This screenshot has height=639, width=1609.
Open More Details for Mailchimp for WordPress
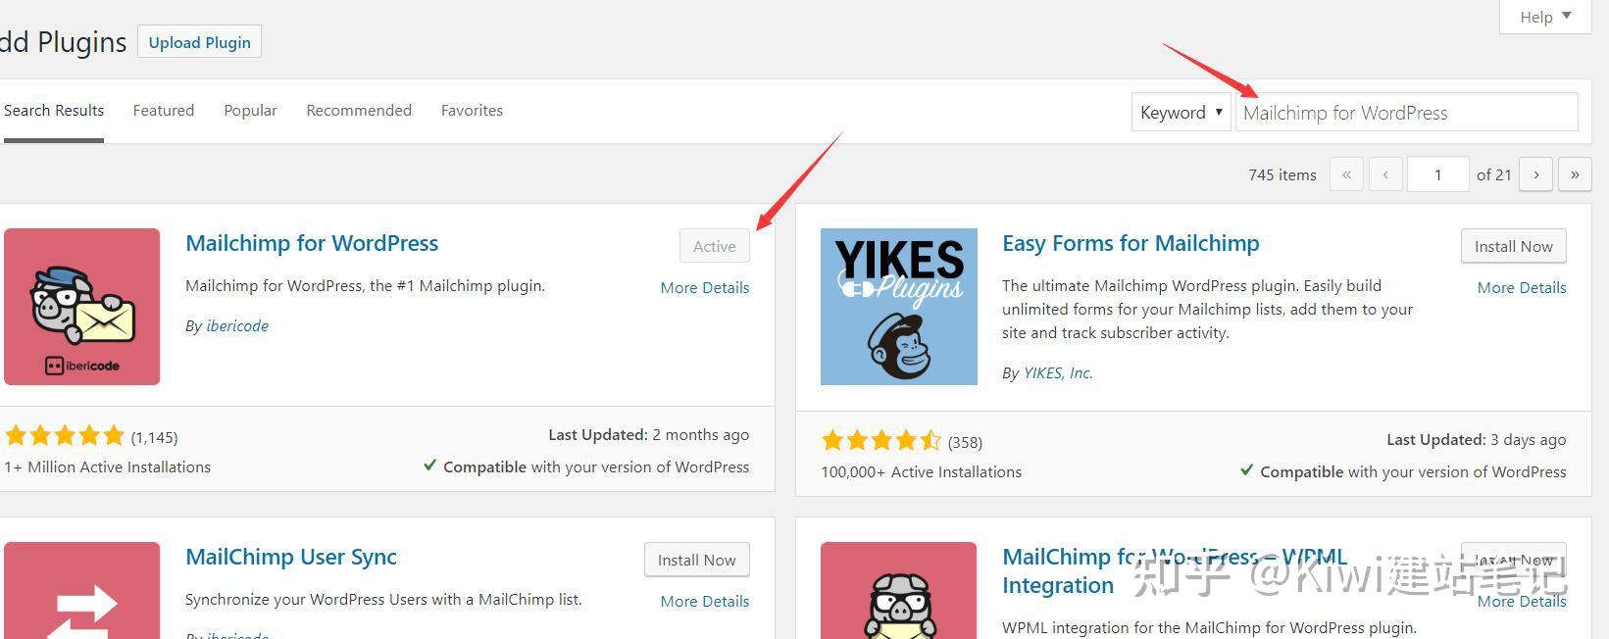pyautogui.click(x=704, y=287)
